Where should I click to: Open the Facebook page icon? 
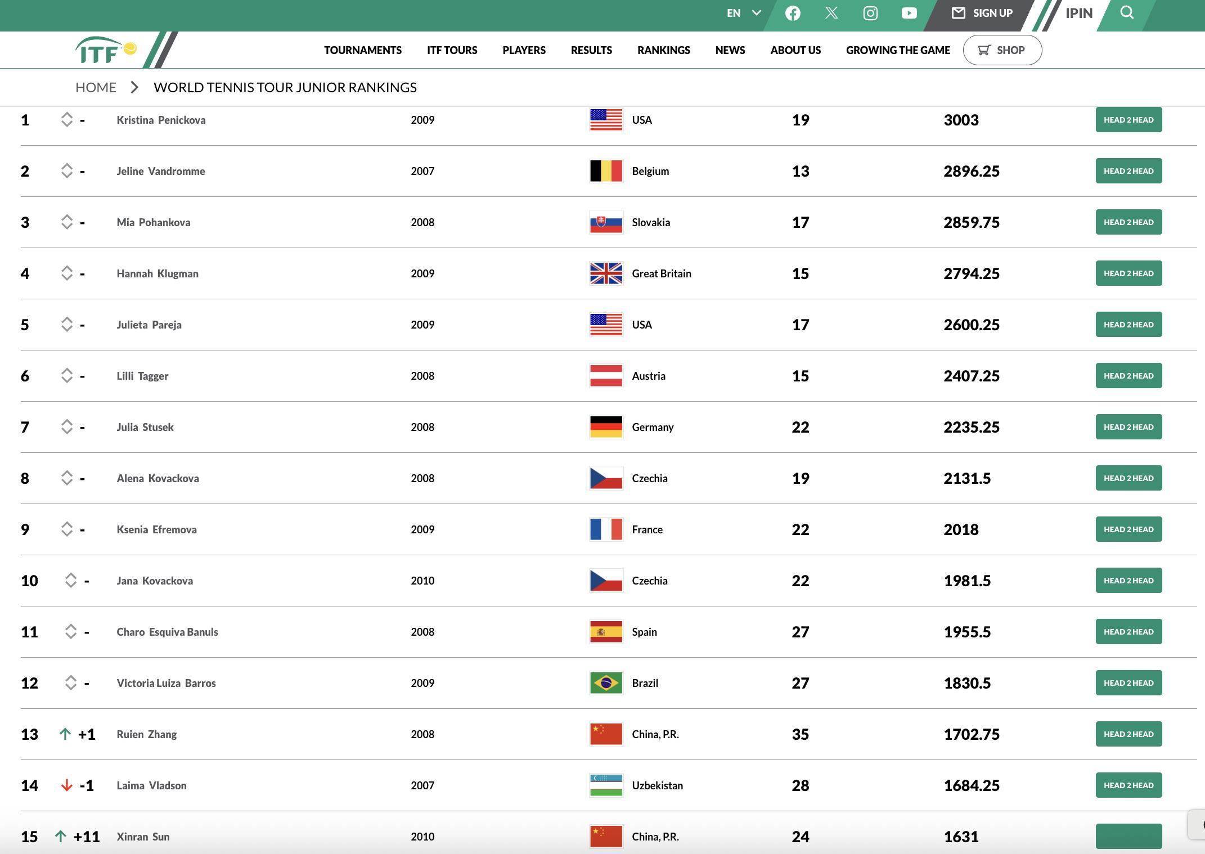tap(793, 14)
